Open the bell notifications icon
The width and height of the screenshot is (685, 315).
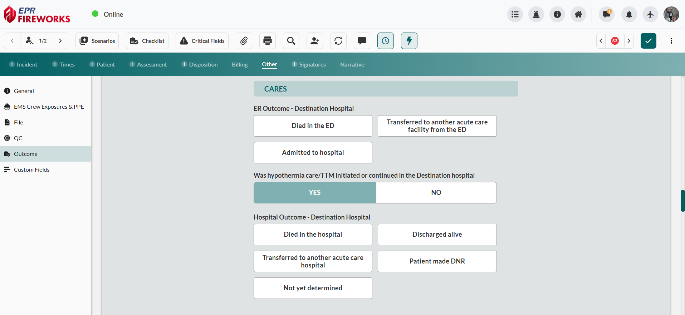pos(629,14)
